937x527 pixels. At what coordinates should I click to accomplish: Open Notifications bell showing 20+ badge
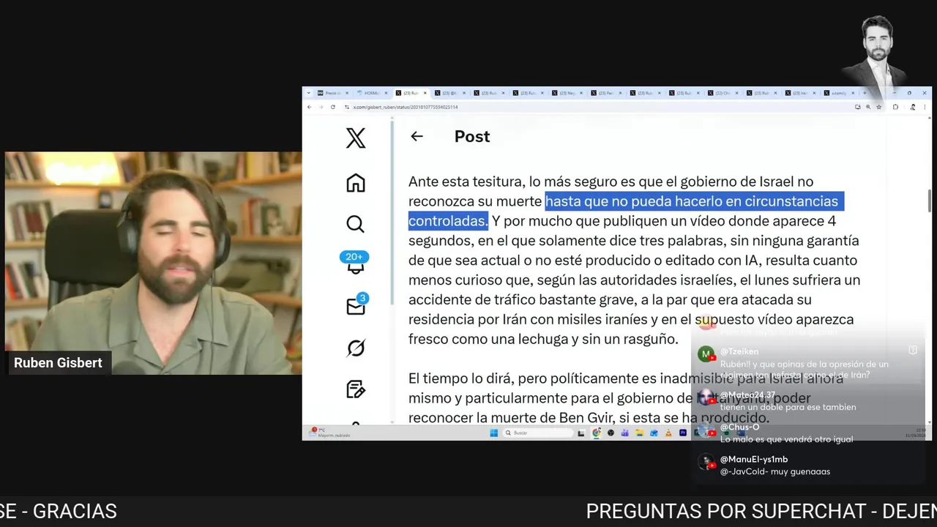tap(355, 263)
